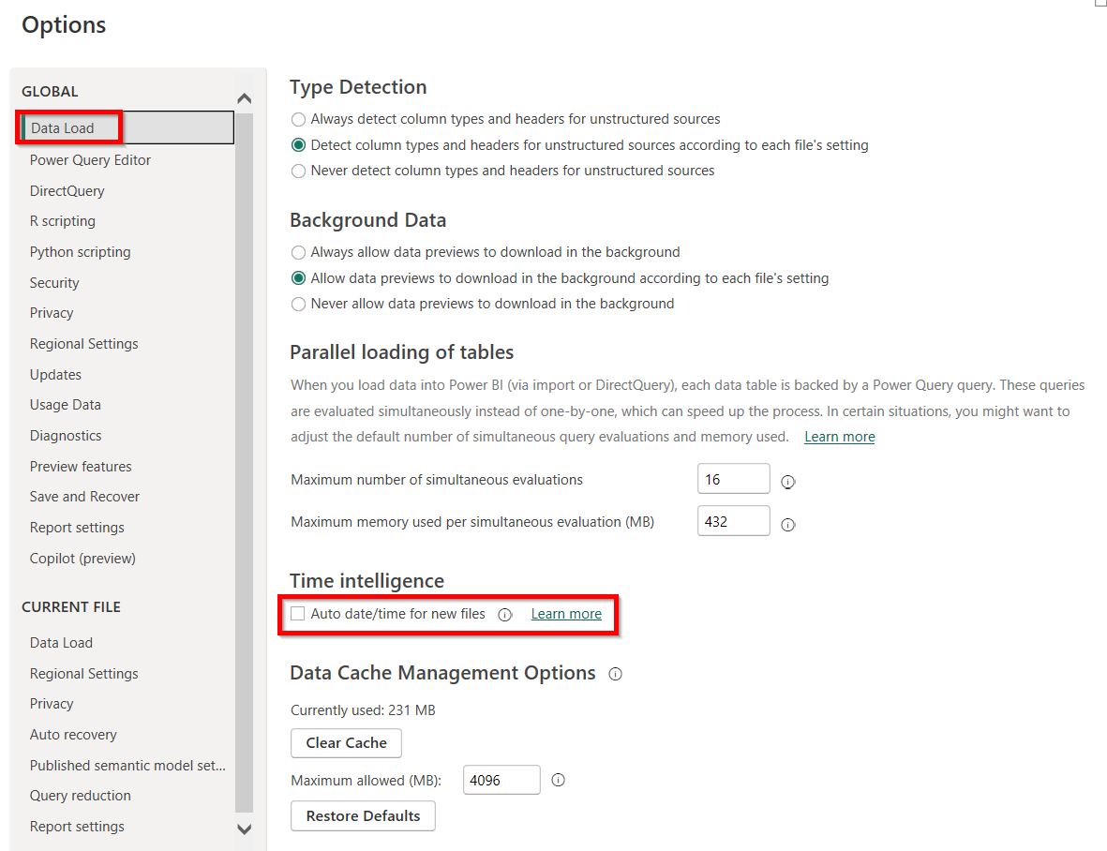Open Learn more link for Time intelligence
This screenshot has width=1107, height=851.
566,614
